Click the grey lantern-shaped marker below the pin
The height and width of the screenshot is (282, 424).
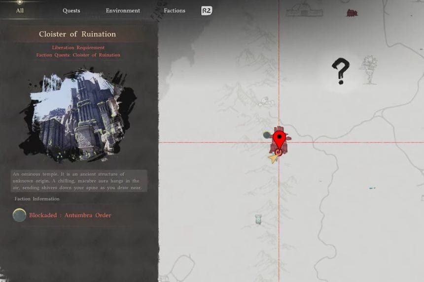(258, 219)
